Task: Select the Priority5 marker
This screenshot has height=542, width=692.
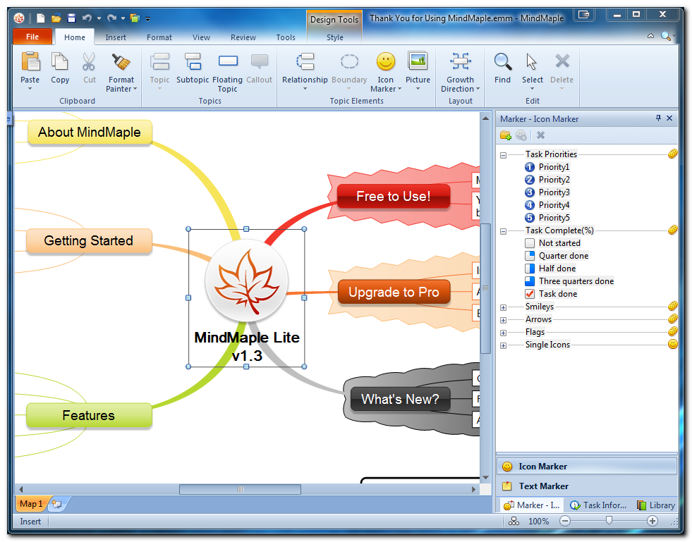Action: click(x=547, y=218)
